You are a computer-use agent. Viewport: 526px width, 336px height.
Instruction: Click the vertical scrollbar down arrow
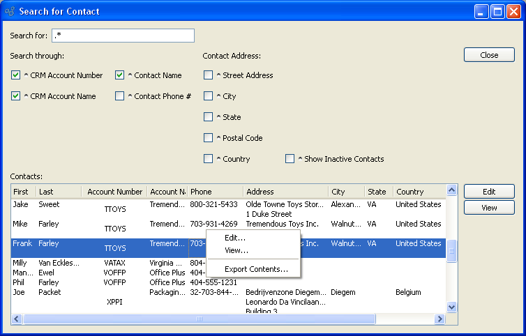pyautogui.click(x=451, y=307)
